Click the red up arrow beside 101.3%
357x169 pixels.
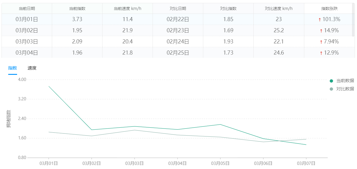[320, 20]
